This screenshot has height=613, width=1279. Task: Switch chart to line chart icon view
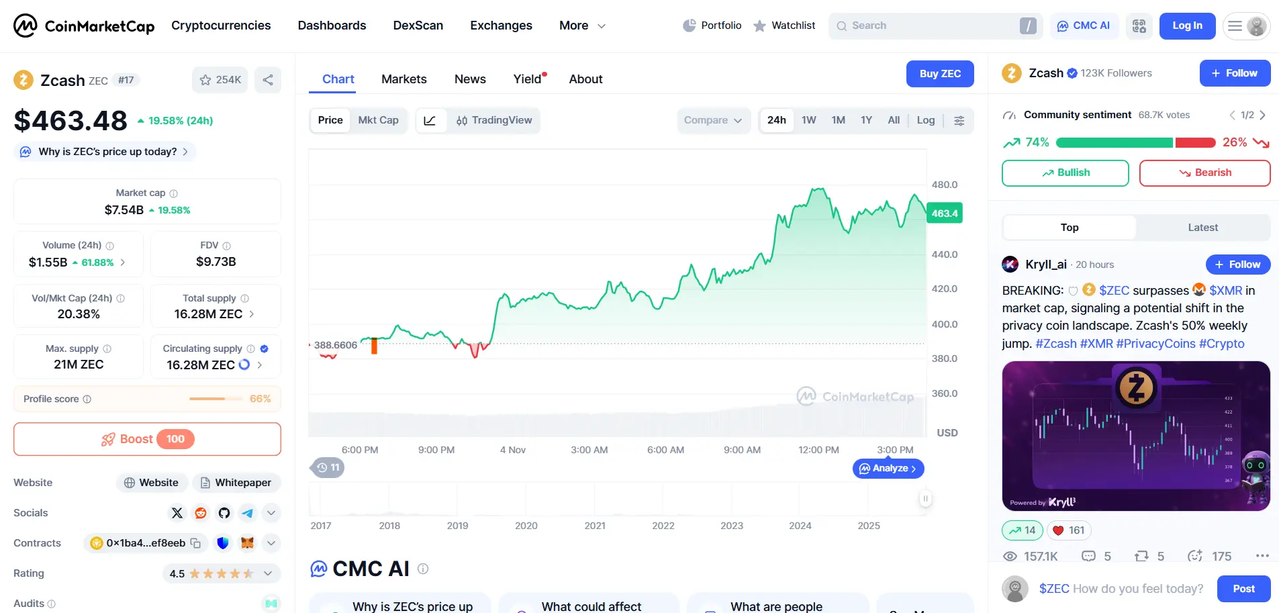coord(430,121)
